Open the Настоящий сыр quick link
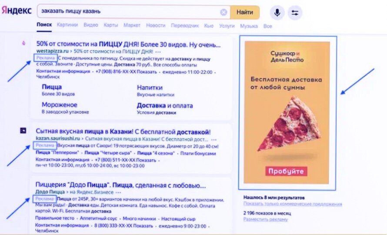 pos(178,219)
